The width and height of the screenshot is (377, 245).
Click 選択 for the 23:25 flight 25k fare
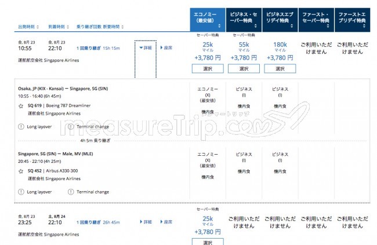(x=208, y=242)
